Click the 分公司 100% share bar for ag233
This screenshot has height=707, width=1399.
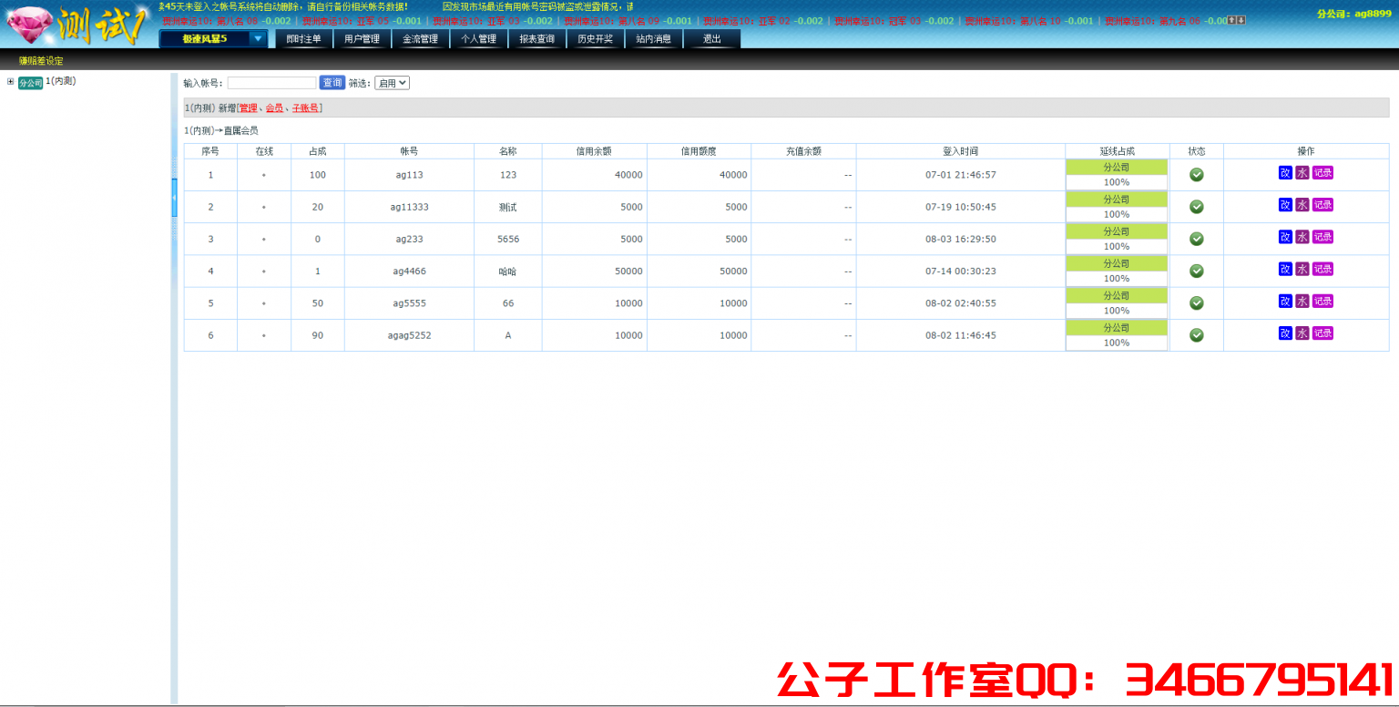[1117, 239]
